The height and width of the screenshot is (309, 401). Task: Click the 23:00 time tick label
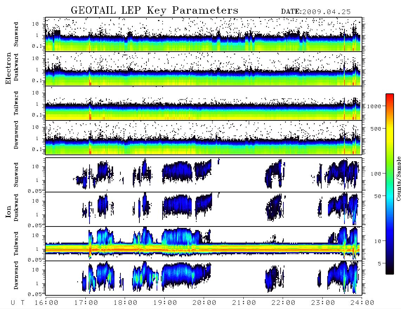[323, 303]
